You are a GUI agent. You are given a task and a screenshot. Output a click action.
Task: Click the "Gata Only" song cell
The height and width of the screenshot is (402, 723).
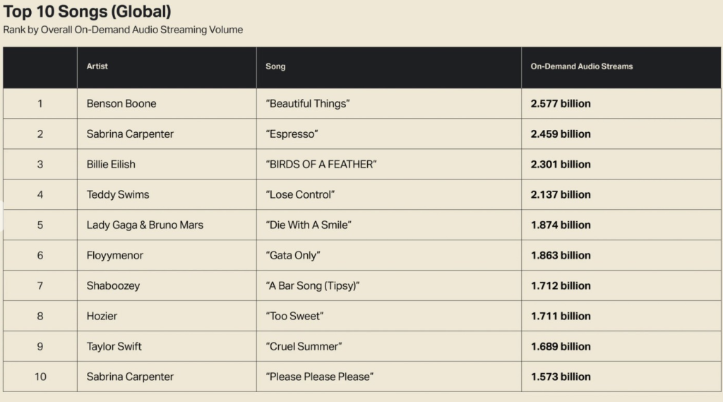click(x=293, y=256)
